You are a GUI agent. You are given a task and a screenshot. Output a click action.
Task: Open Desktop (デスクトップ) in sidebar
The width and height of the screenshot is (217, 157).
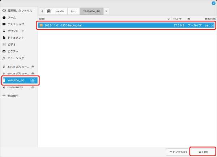[16, 24]
